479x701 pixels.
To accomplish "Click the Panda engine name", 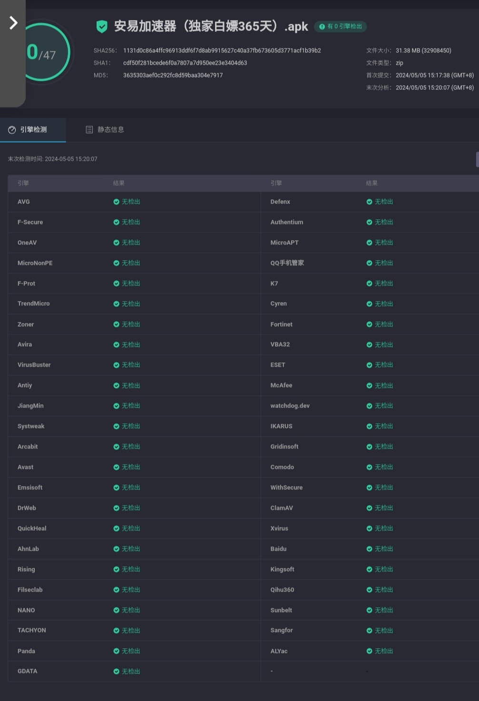I will (26, 651).
